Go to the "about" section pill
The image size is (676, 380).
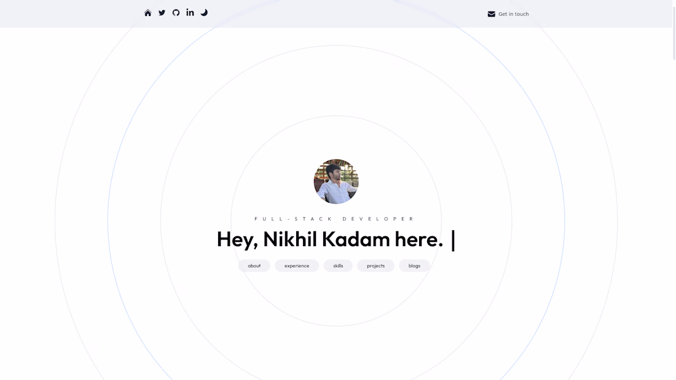pos(254,266)
